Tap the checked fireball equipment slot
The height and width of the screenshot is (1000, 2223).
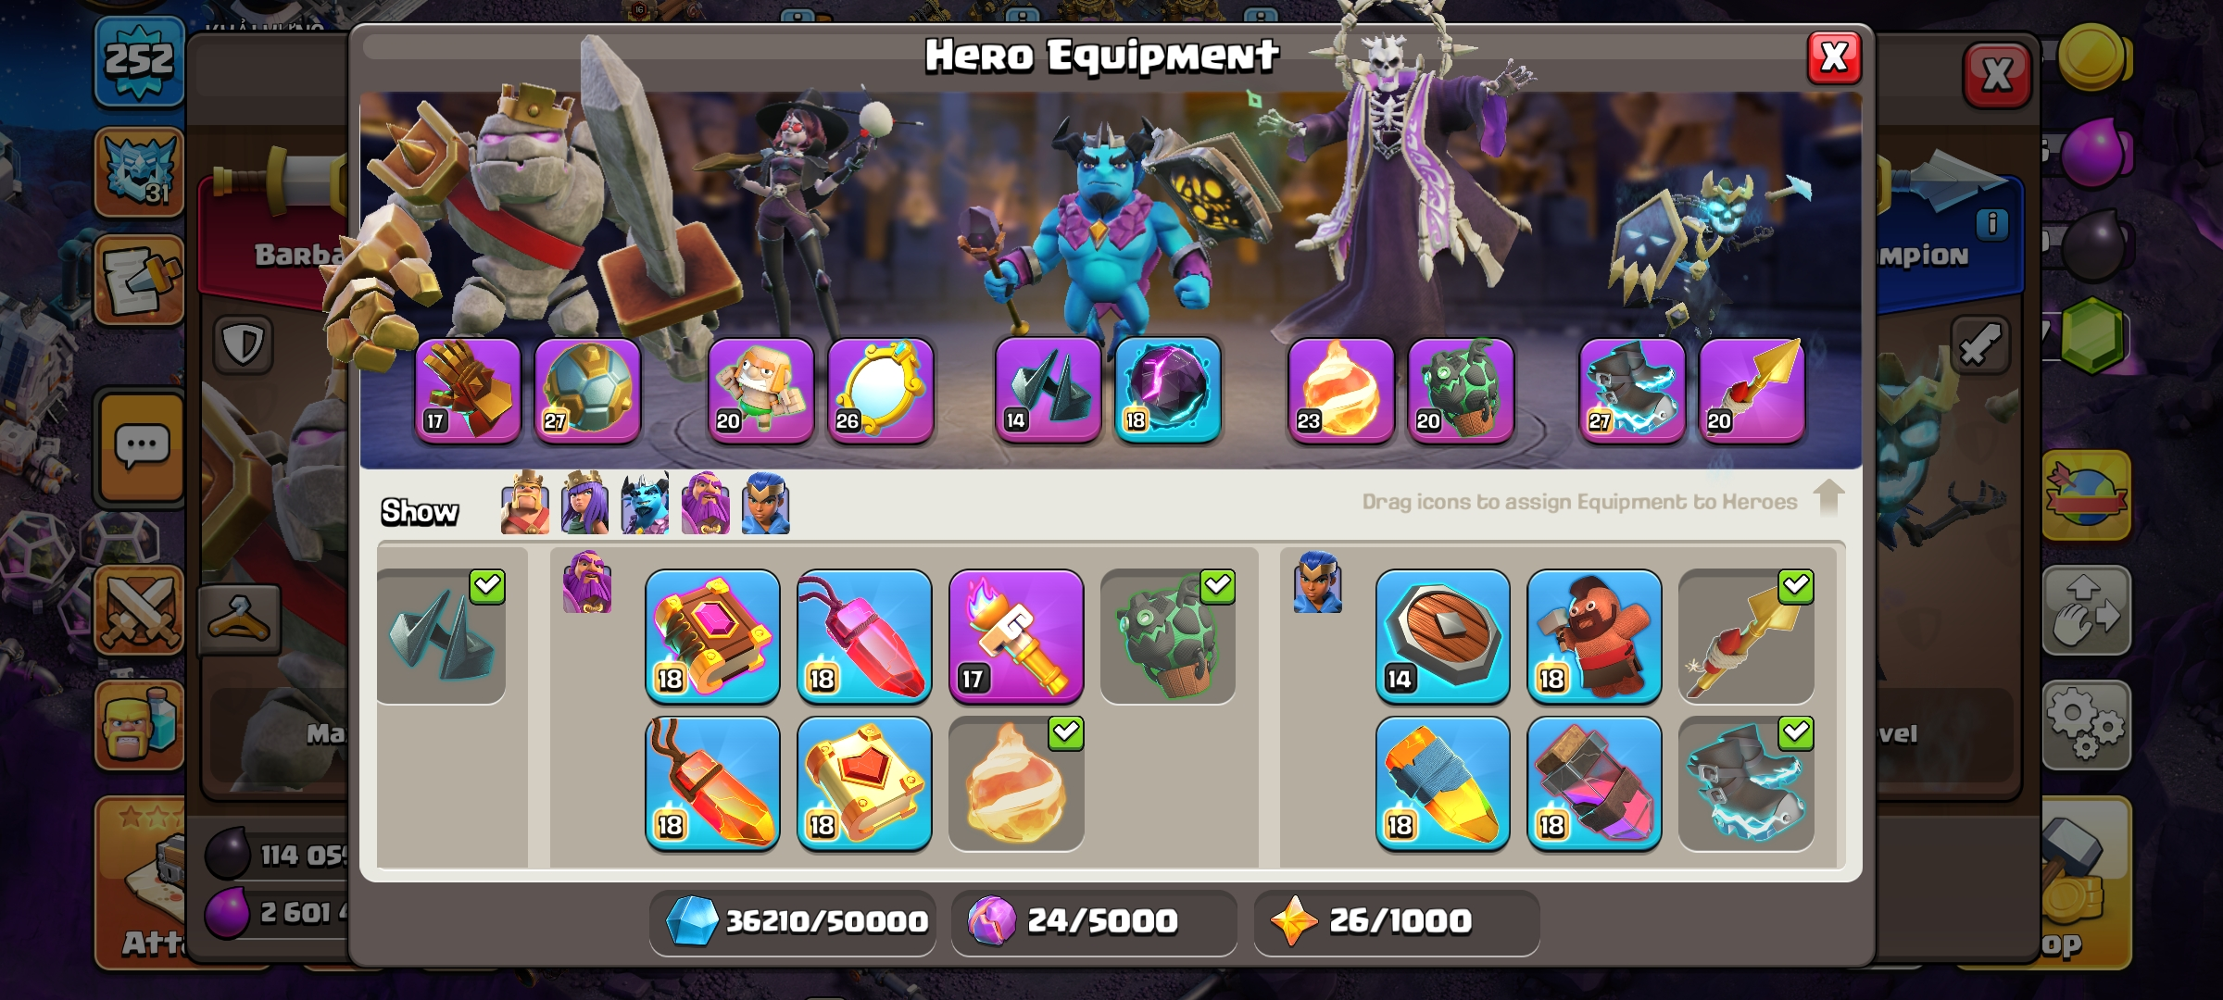click(1016, 783)
